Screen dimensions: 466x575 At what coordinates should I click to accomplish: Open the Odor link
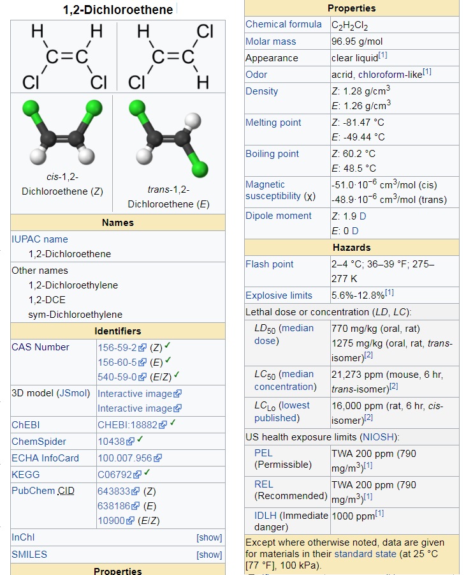pyautogui.click(x=256, y=75)
